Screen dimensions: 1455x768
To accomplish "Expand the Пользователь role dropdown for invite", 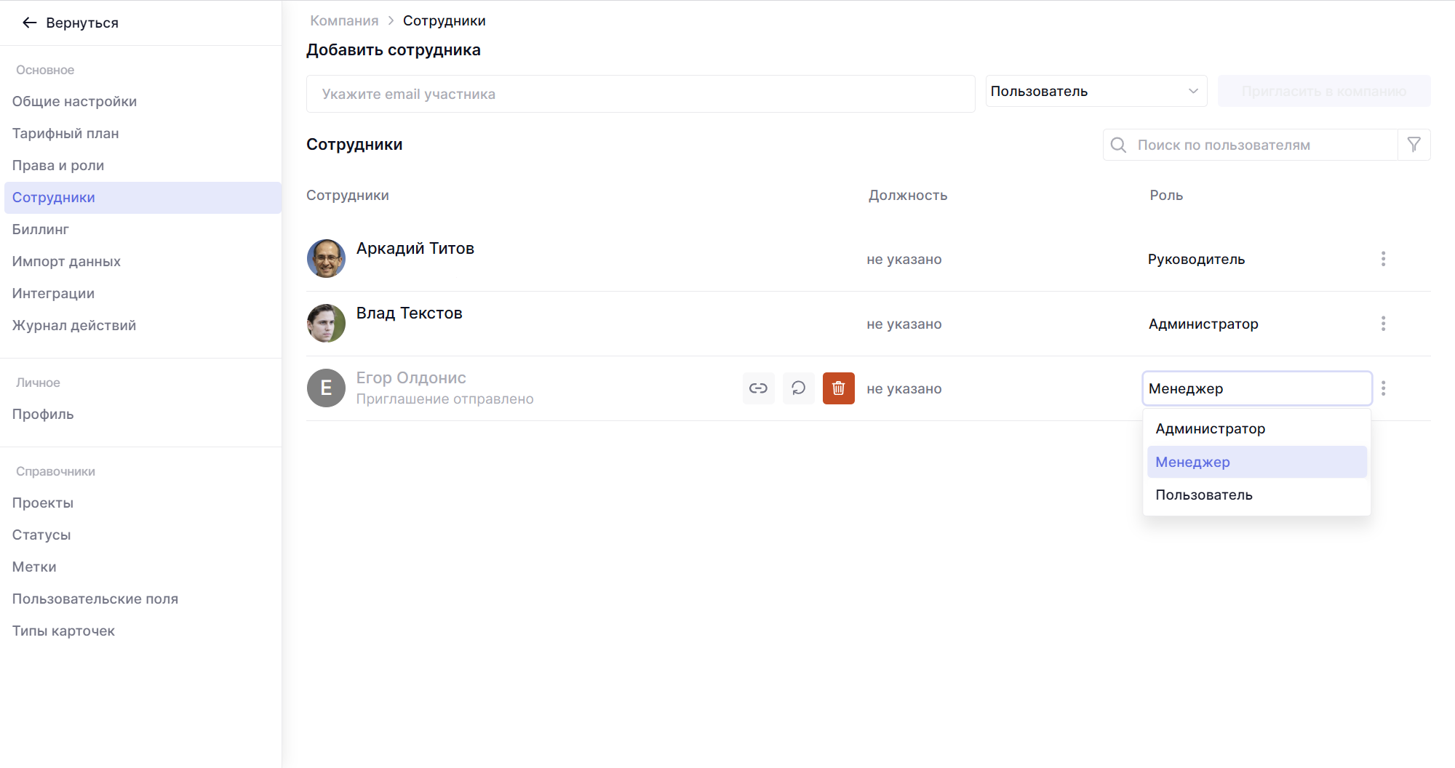I will pyautogui.click(x=1095, y=92).
